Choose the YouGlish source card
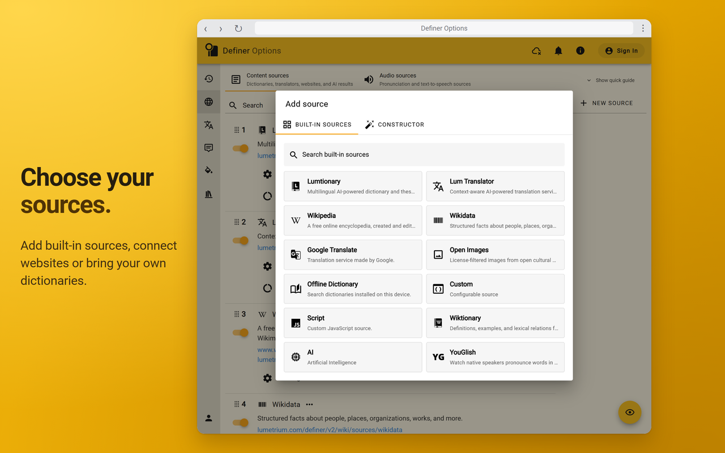The height and width of the screenshot is (453, 725). [x=496, y=357]
